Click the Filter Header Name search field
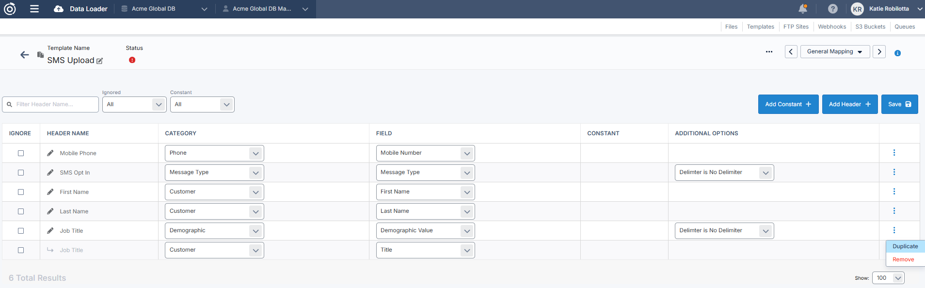Viewport: 925px width, 288px height. [x=50, y=104]
